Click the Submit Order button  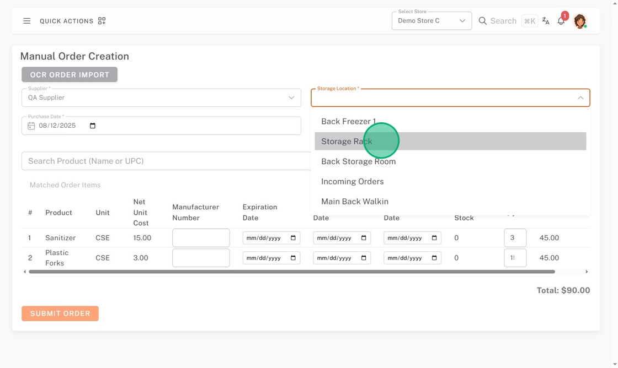tap(60, 313)
